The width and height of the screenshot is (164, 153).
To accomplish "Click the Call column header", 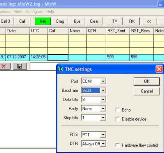I will click(x=58, y=31).
